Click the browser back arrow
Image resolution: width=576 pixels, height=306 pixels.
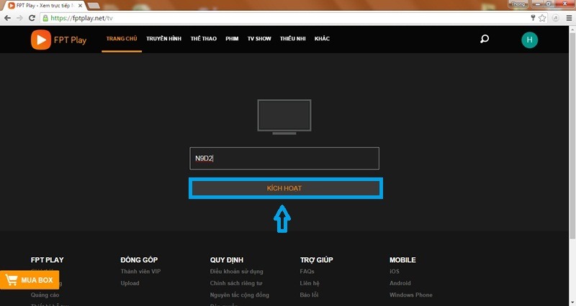pyautogui.click(x=8, y=17)
